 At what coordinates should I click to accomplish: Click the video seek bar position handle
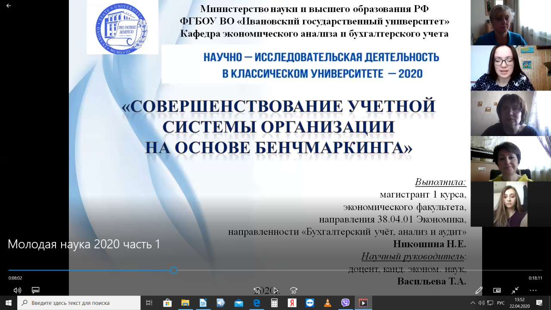click(173, 270)
